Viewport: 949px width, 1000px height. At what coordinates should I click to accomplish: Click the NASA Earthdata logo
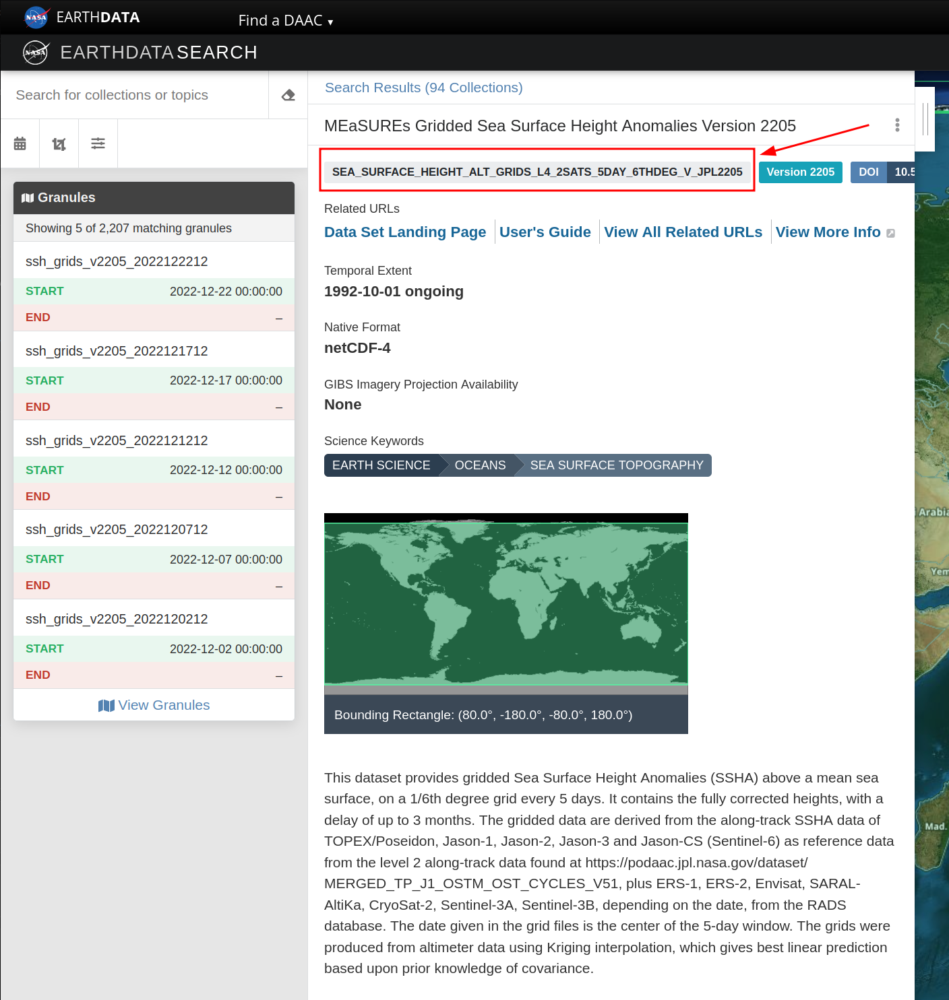[36, 18]
